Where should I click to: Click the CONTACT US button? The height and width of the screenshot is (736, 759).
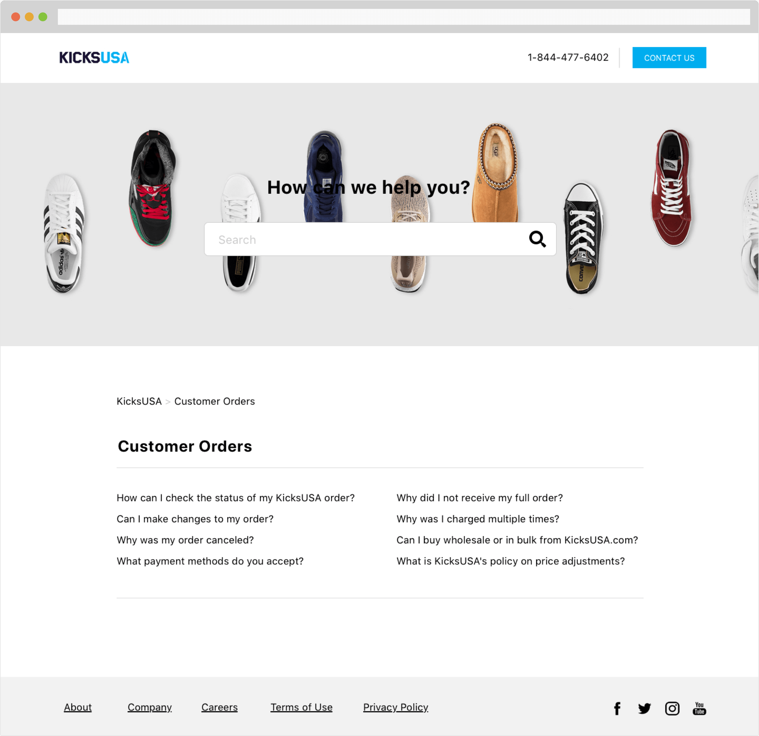coord(669,58)
